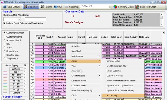167x100 pixels.
Task: Select Export to Excel - Open Invoices
Action: (x=120, y=85)
